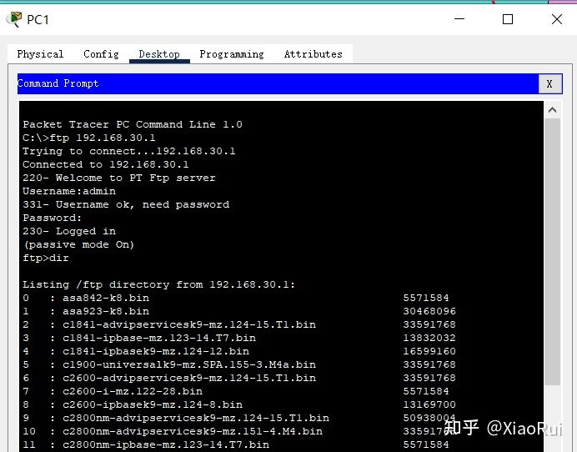Click file c1841-ipbasek9-mz.124-12.bin
This screenshot has width=577, height=452.
click(156, 351)
